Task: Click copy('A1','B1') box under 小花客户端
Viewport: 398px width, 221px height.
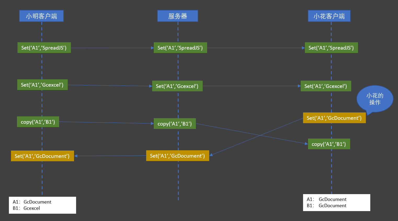Action: (x=329, y=144)
